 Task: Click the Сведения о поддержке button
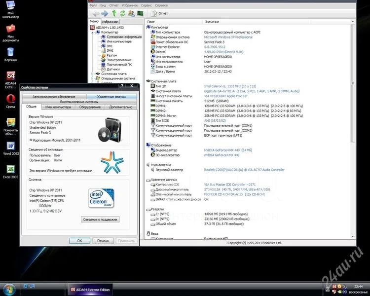tap(101, 219)
